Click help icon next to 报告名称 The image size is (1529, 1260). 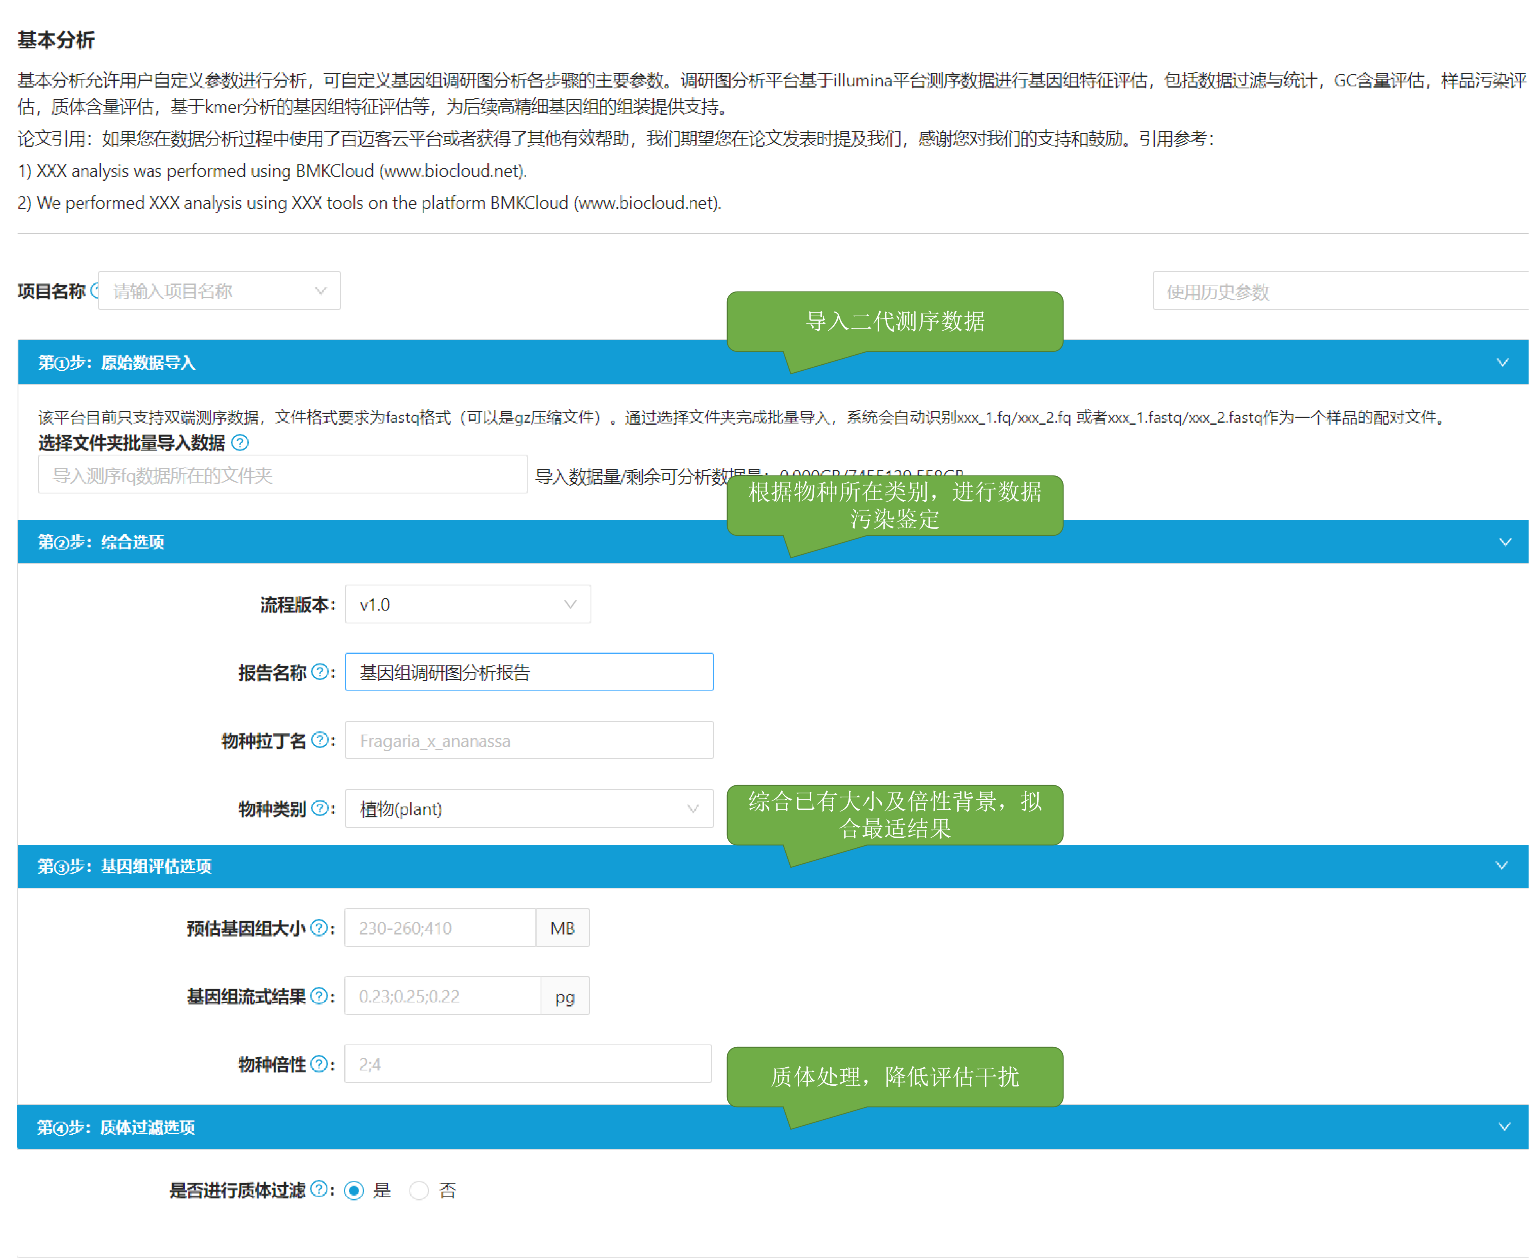tap(319, 672)
